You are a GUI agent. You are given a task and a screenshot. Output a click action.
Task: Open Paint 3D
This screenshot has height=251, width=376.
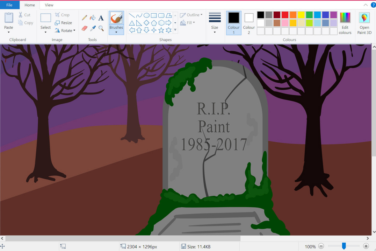tap(364, 23)
